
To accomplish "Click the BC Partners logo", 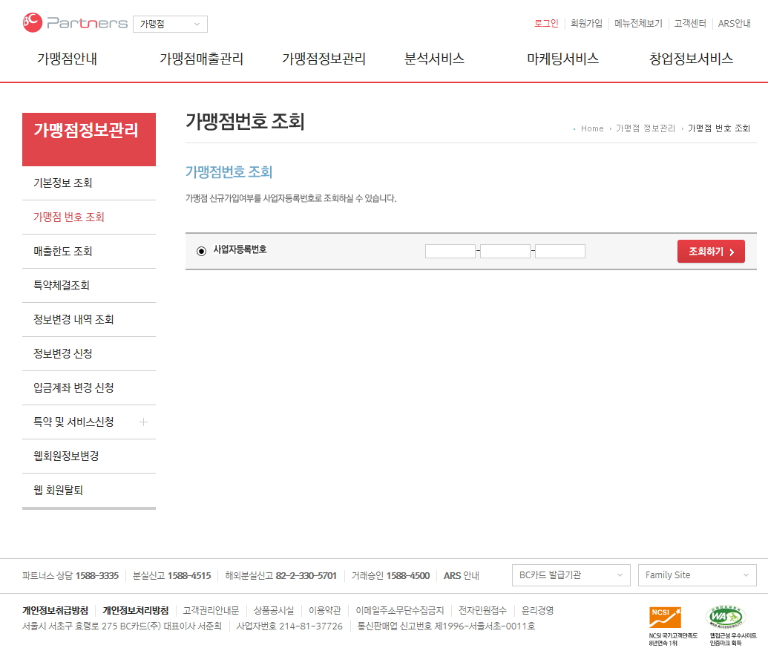I will tap(74, 23).
